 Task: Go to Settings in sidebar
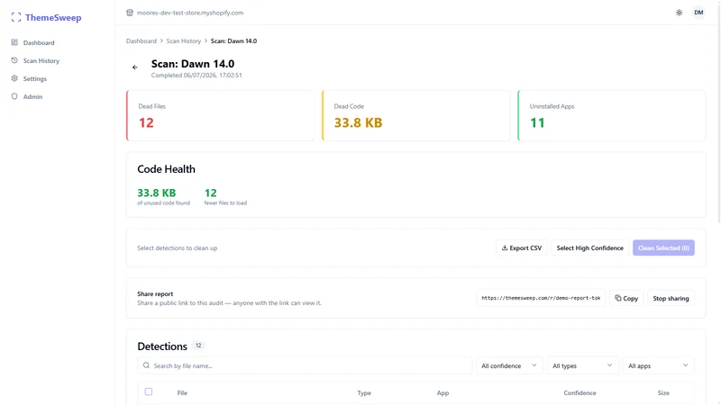click(35, 78)
